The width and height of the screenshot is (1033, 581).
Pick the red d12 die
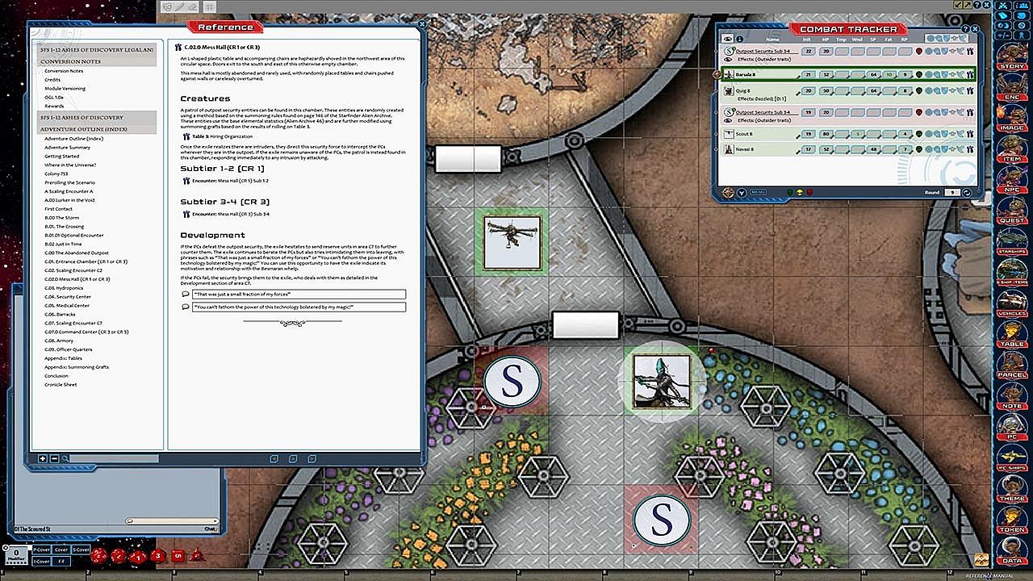pyautogui.click(x=119, y=555)
